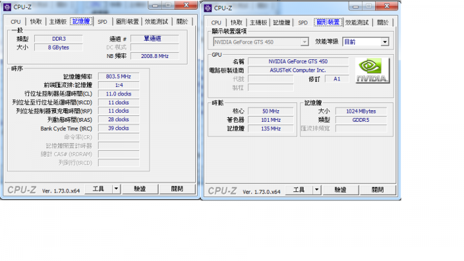Click the empty 匯流排頻寬 field
Image resolution: width=464 pixels, height=261 pixels.
[361, 128]
